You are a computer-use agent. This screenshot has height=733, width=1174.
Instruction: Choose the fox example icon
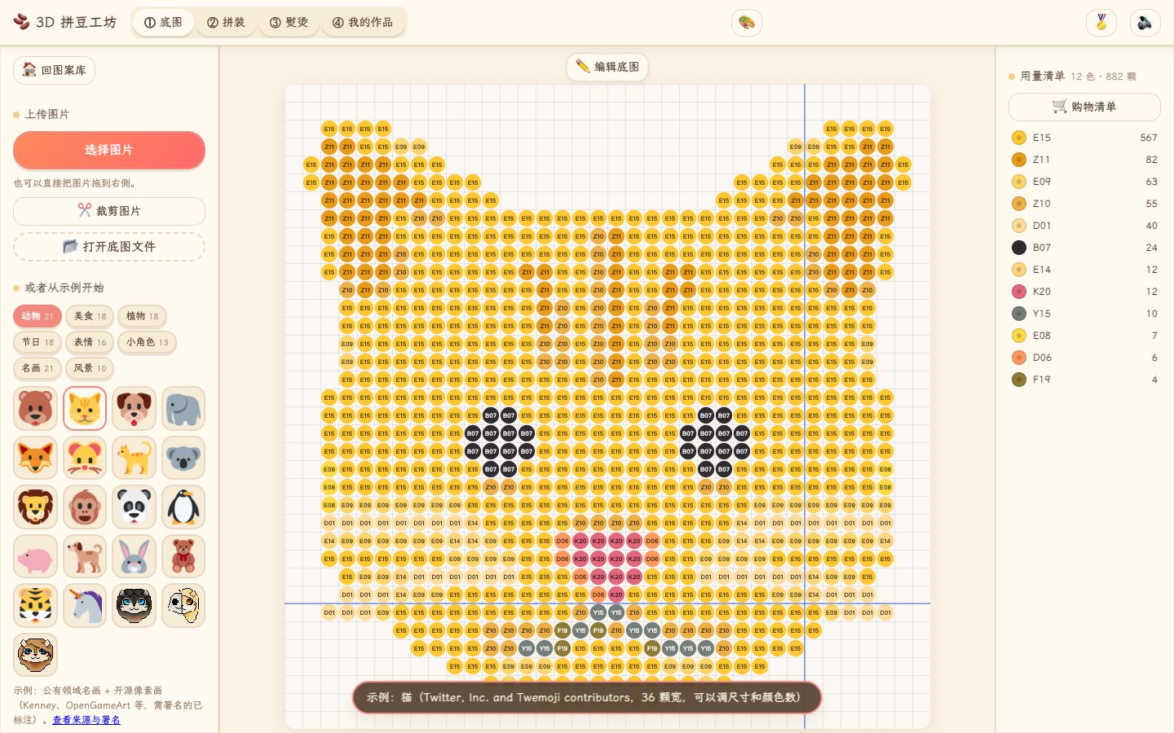(x=35, y=458)
